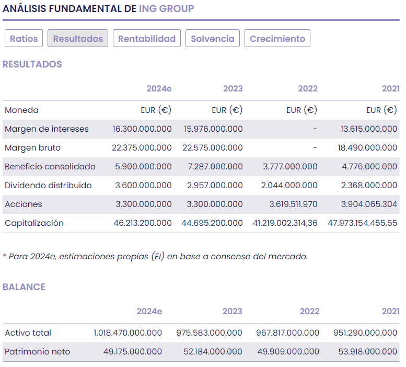Click value 22.375.000.000 in Margen bruto

(x=142, y=147)
